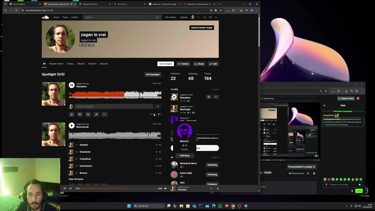Show hidden icons in the Windows system tray
This screenshot has height=211, width=375.
(347, 206)
